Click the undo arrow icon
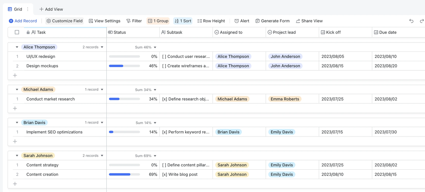The height and width of the screenshot is (192, 425). click(x=411, y=21)
